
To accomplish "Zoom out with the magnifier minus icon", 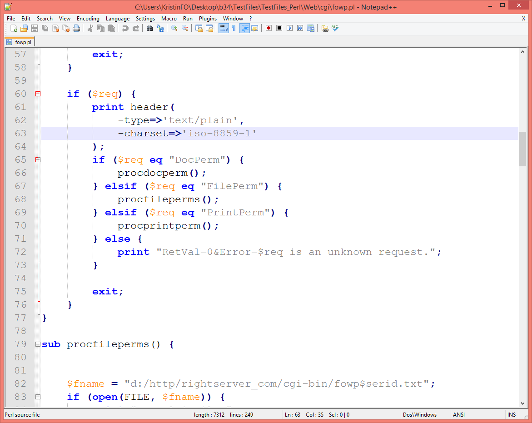I will (185, 29).
